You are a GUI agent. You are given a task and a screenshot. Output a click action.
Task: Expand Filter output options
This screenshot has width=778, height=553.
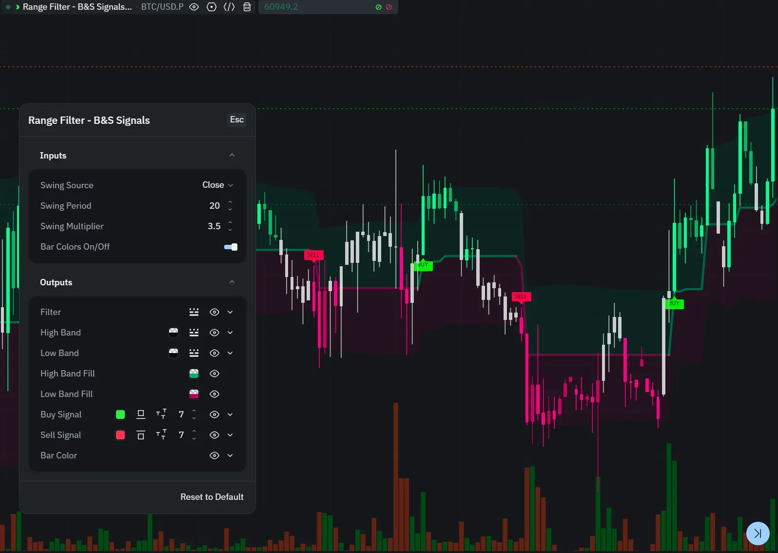(230, 312)
